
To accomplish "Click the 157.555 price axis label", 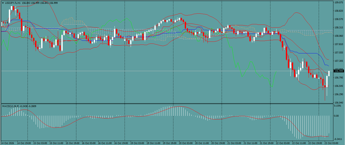I will pos(339,53).
